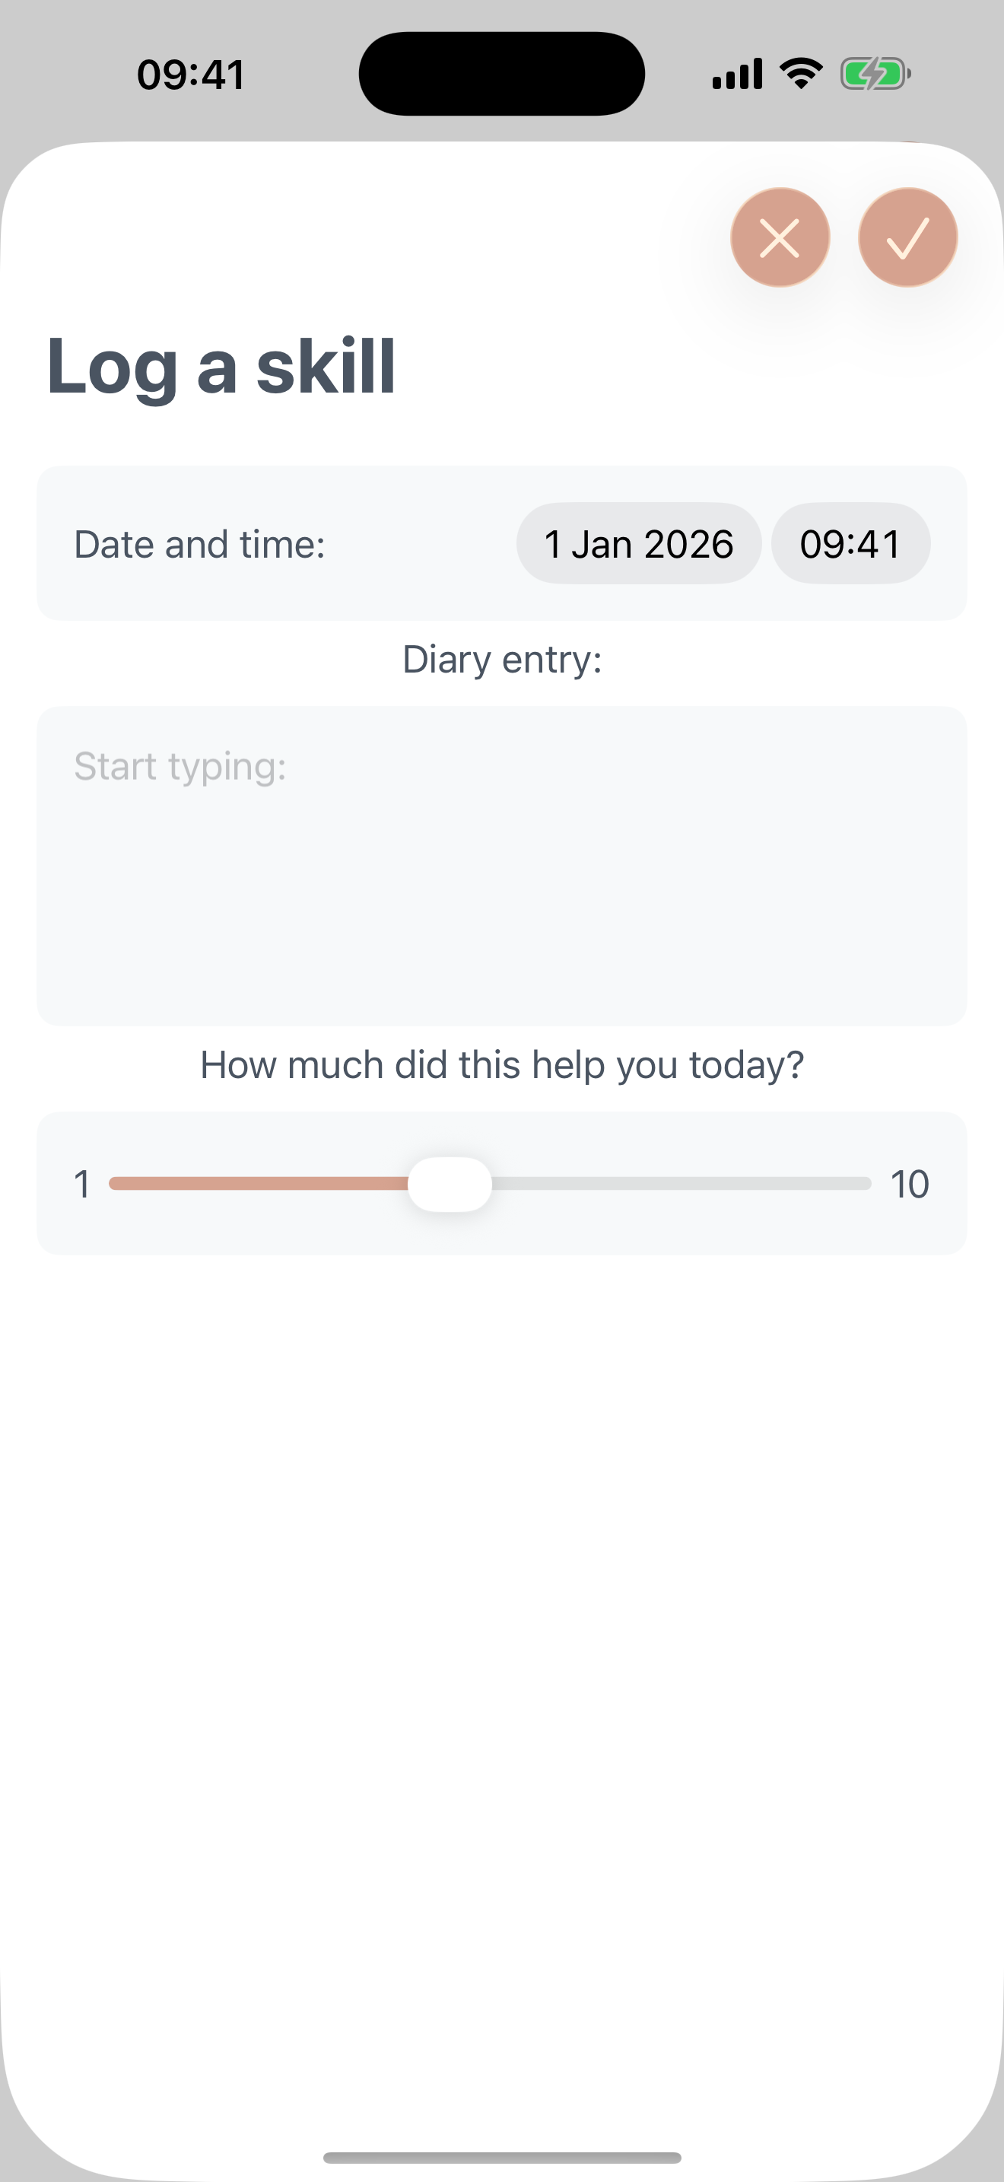Tap the home indicator bar

[x=502, y=2157]
